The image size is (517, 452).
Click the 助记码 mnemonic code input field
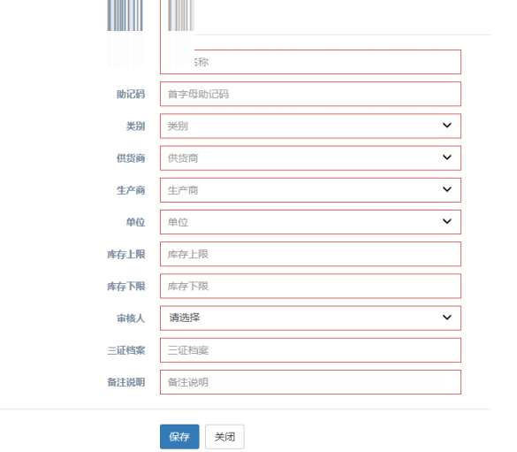(x=310, y=94)
